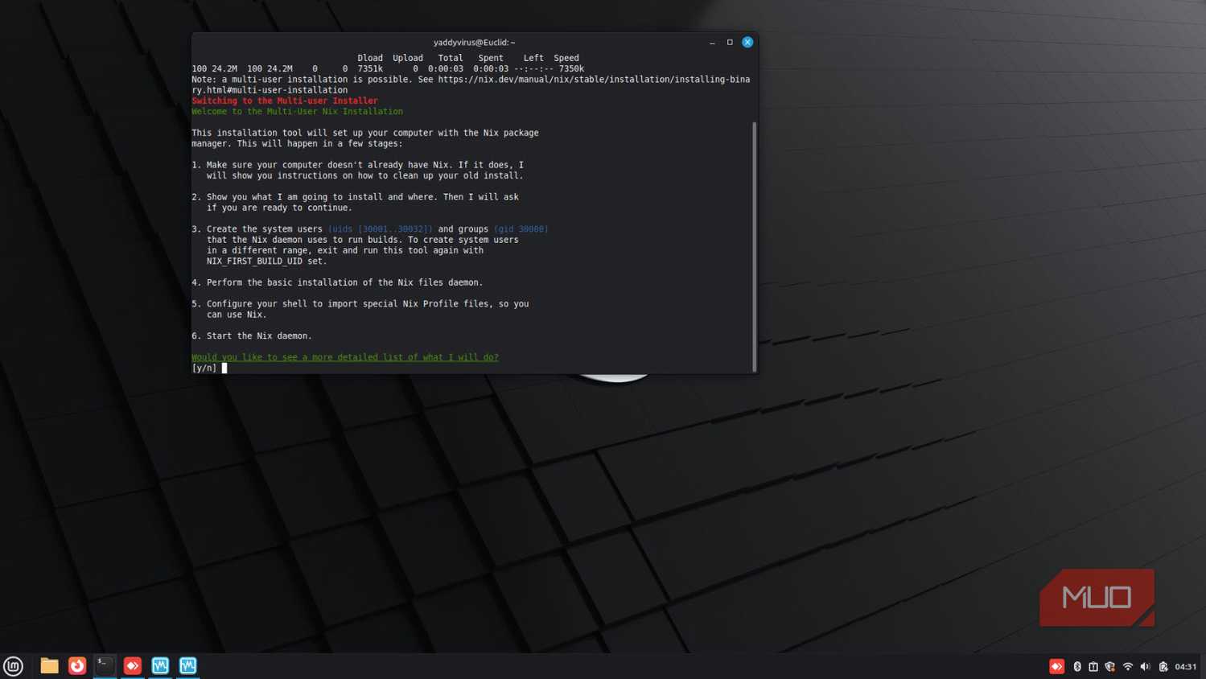This screenshot has width=1206, height=679.
Task: Switch to AnyDesk window in taskbar
Action: point(133,666)
